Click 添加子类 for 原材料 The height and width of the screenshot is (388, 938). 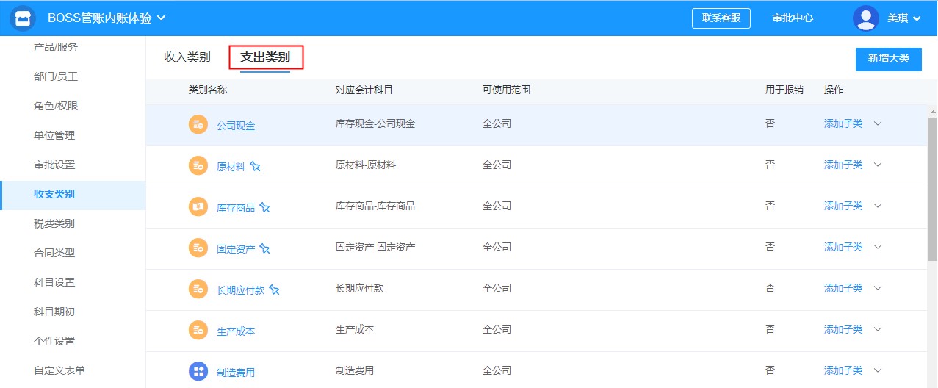click(x=843, y=165)
